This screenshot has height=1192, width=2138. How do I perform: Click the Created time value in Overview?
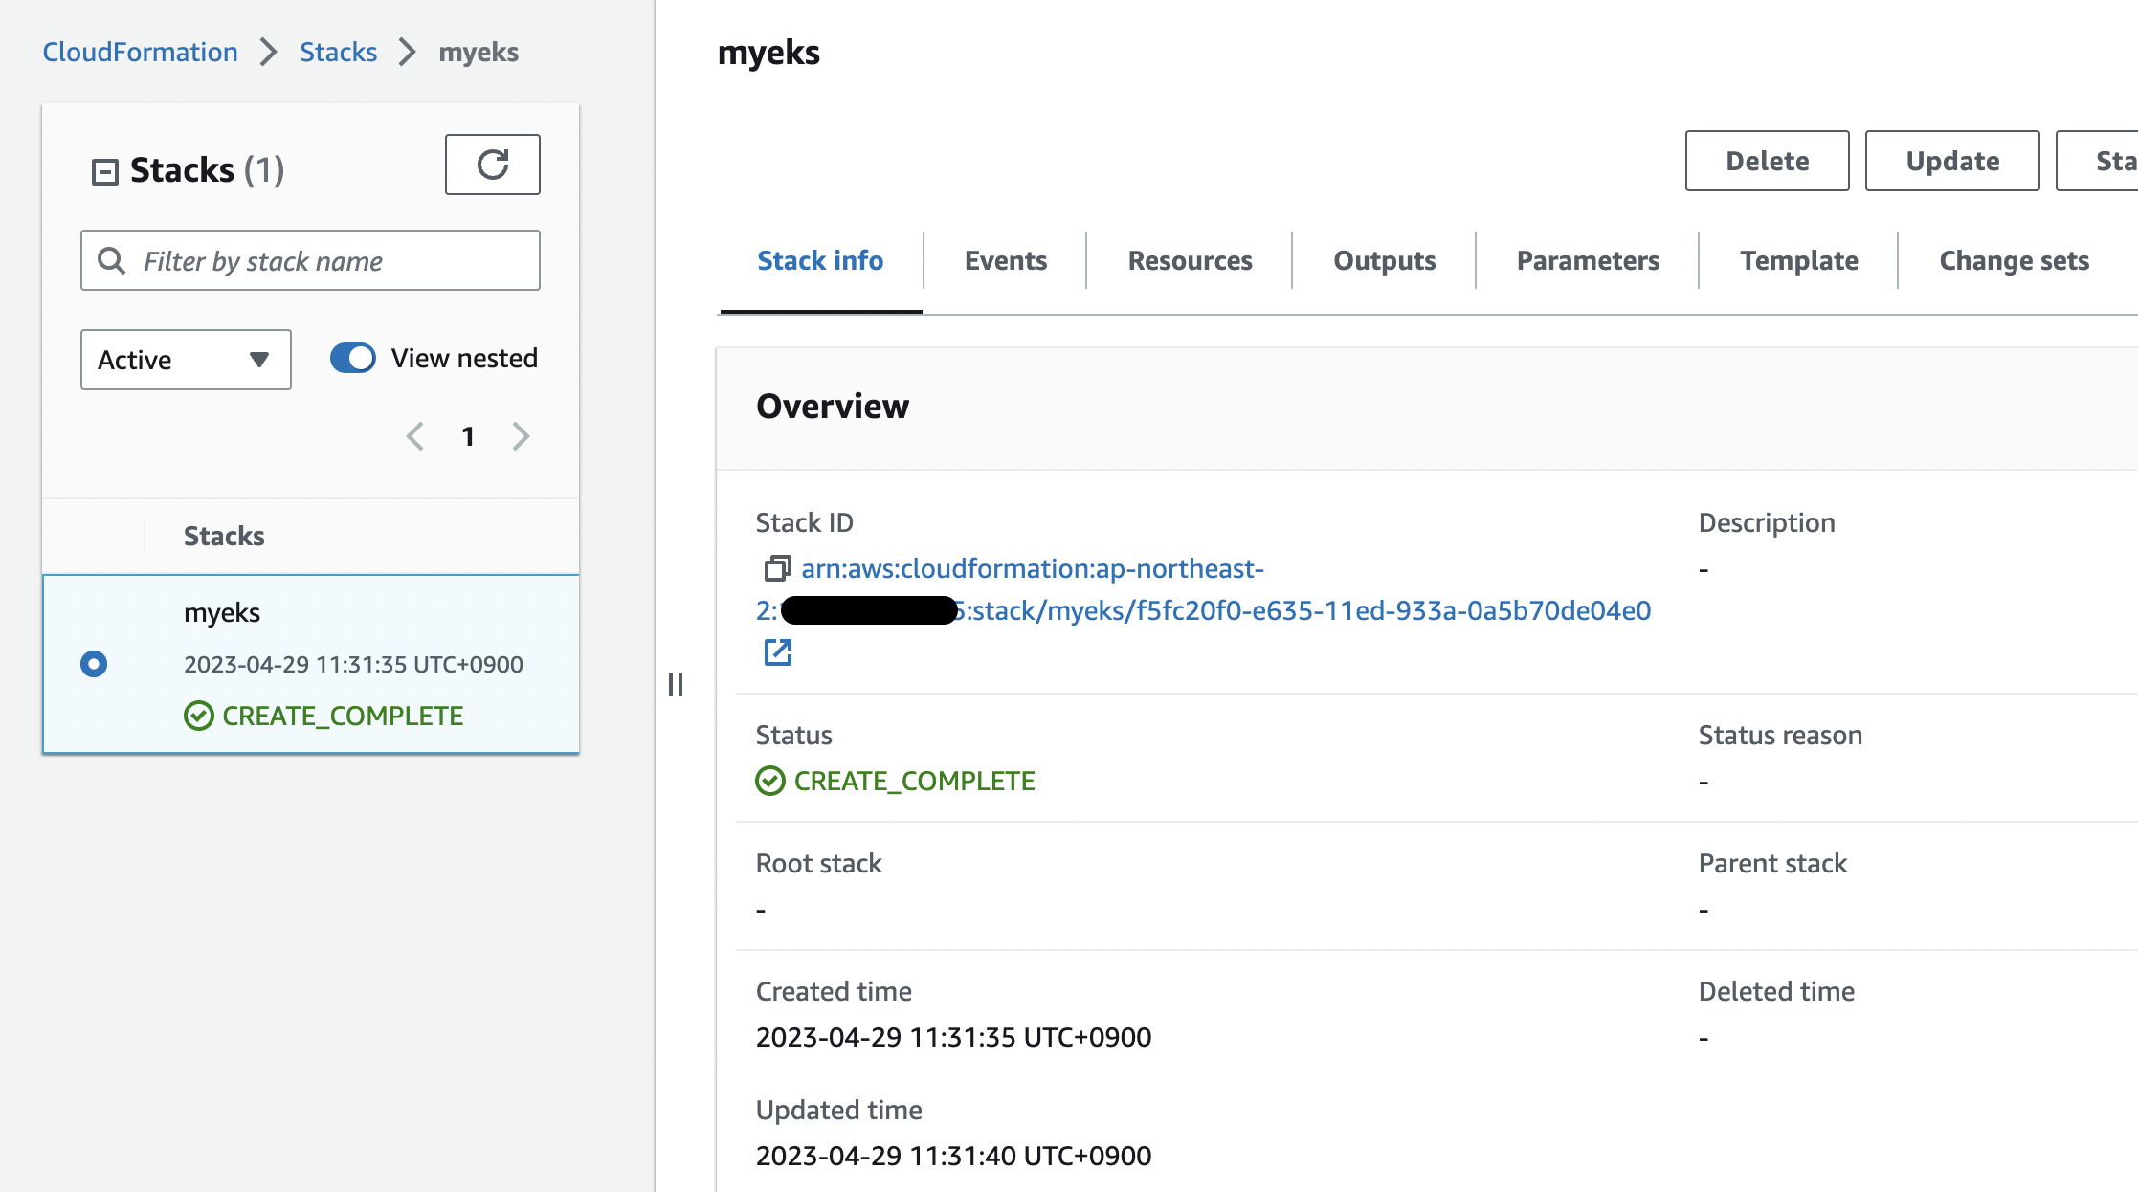click(x=953, y=1037)
